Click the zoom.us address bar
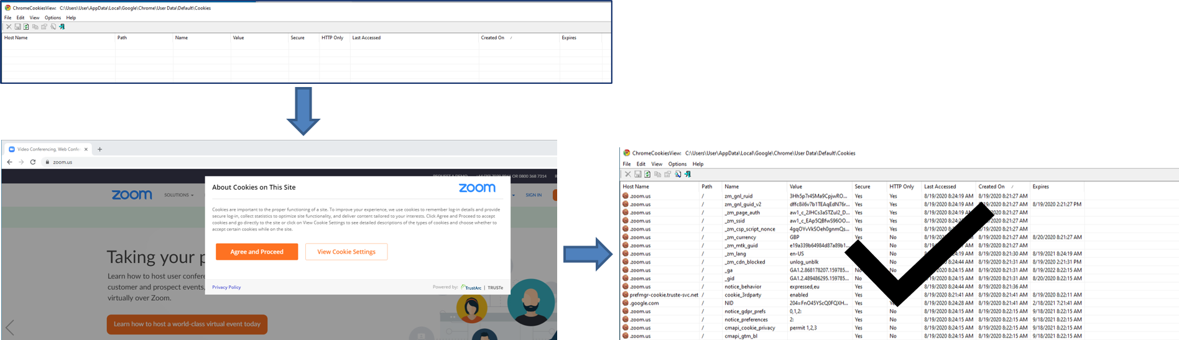 click(298, 162)
